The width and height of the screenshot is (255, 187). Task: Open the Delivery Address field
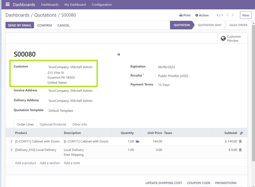tap(70, 101)
